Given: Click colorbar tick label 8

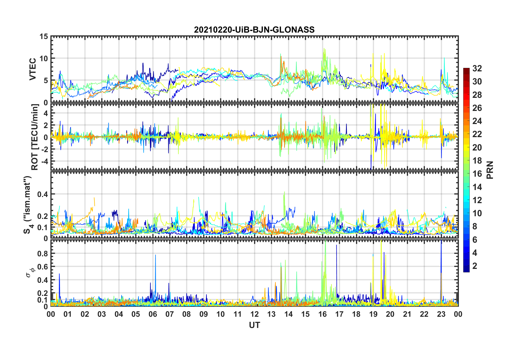Looking at the screenshot, I should click(475, 226).
